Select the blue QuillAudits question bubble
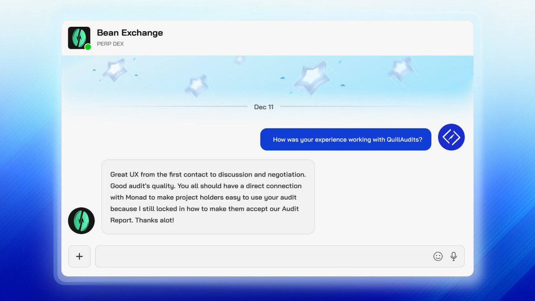The image size is (535, 301). 346,140
